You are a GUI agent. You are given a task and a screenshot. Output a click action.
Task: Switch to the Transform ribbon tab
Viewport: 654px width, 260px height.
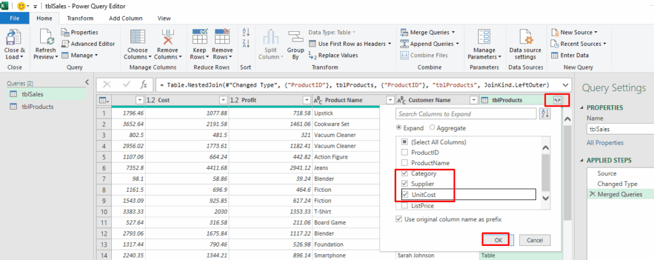[x=80, y=18]
